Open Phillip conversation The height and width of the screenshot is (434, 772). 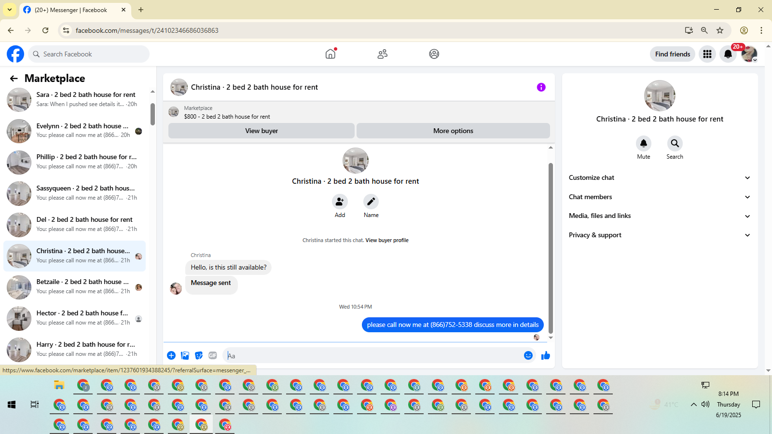point(75,162)
